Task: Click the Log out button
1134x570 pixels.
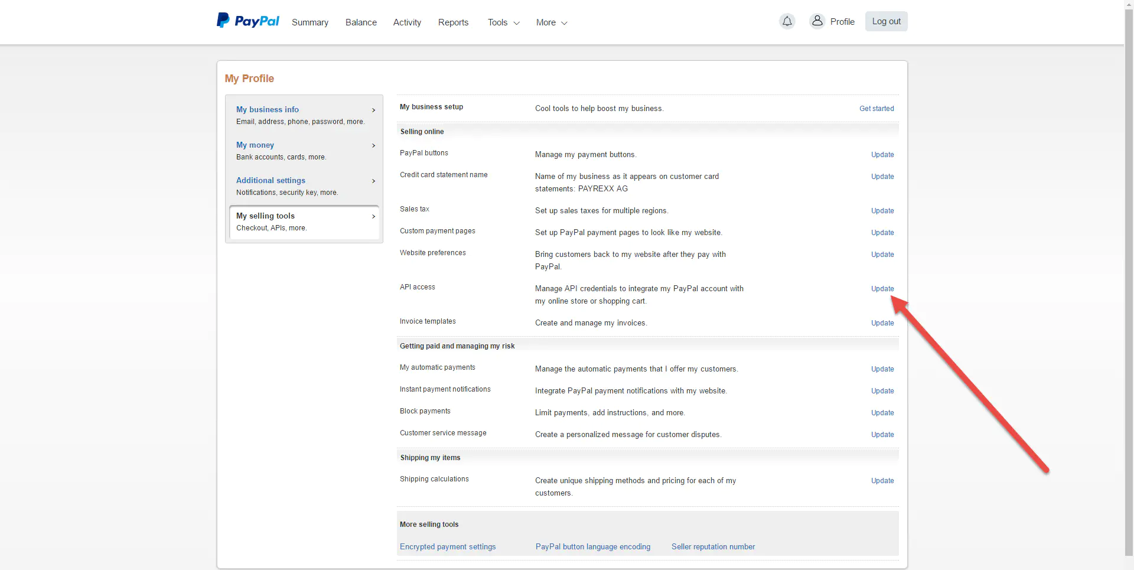Action: coord(886,21)
